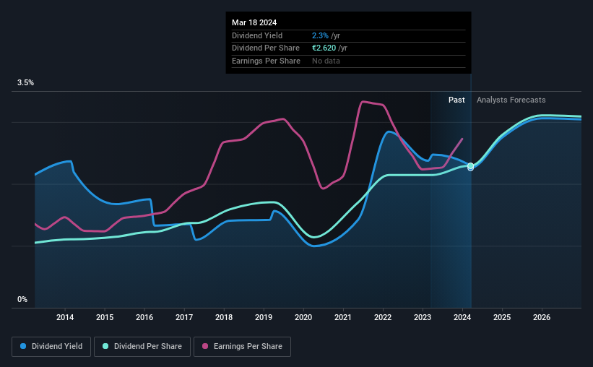Click the 2017 x-axis label
The image size is (593, 367).
tap(184, 317)
